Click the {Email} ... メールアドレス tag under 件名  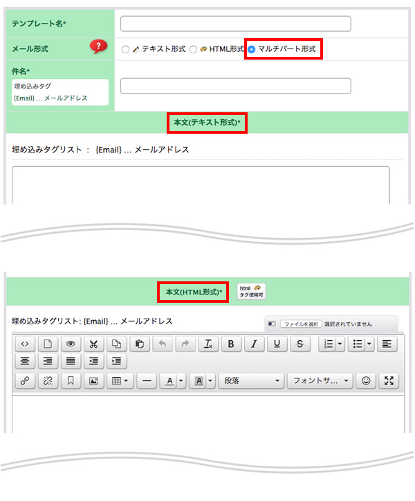coord(50,98)
